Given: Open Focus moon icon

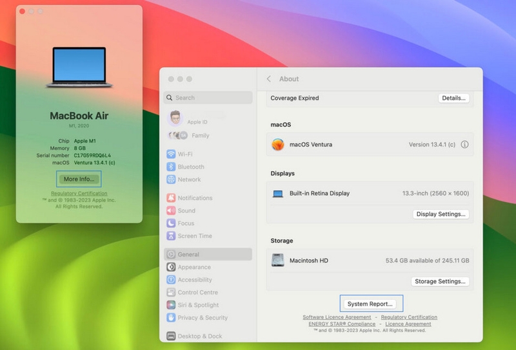Looking at the screenshot, I should pyautogui.click(x=171, y=223).
